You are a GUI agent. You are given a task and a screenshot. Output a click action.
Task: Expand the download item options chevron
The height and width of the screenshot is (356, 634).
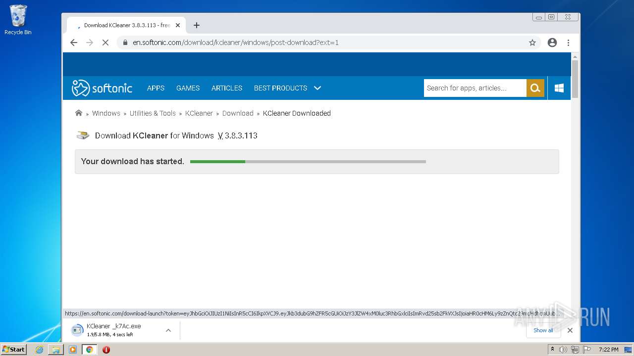(x=168, y=330)
